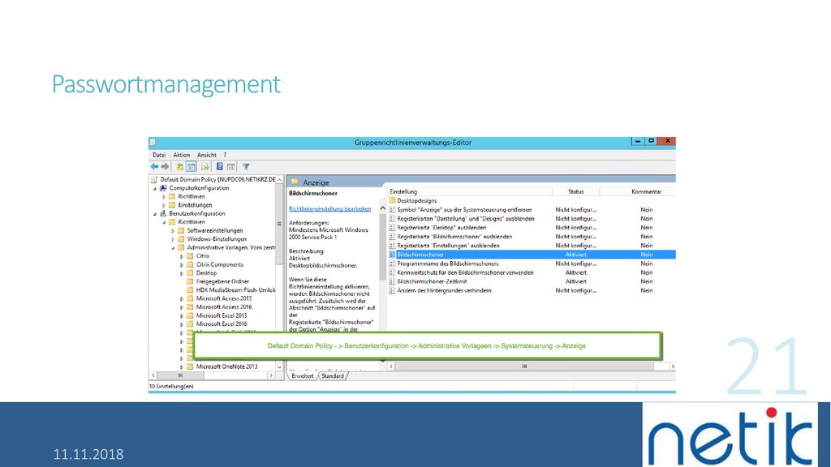Click the Up one level toolbar icon

point(179,166)
